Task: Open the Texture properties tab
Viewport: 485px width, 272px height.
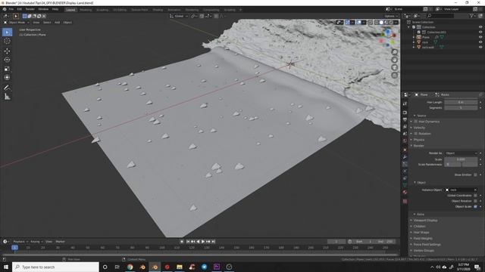Action: coord(405,202)
